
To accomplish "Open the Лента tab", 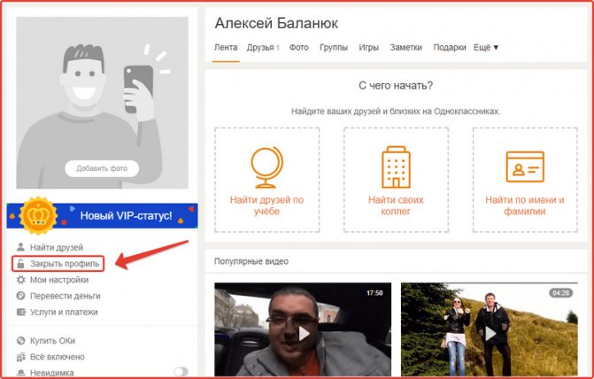I will pyautogui.click(x=226, y=48).
